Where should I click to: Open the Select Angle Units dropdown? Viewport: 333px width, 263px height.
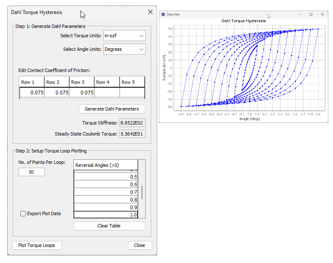tap(124, 49)
